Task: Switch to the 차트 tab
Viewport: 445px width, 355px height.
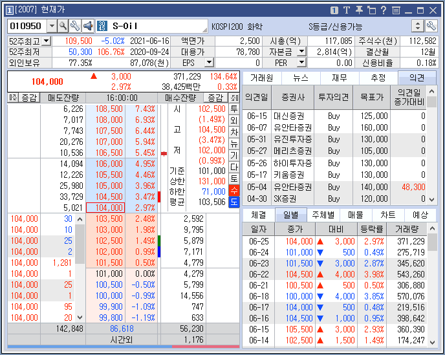Action: [388, 215]
